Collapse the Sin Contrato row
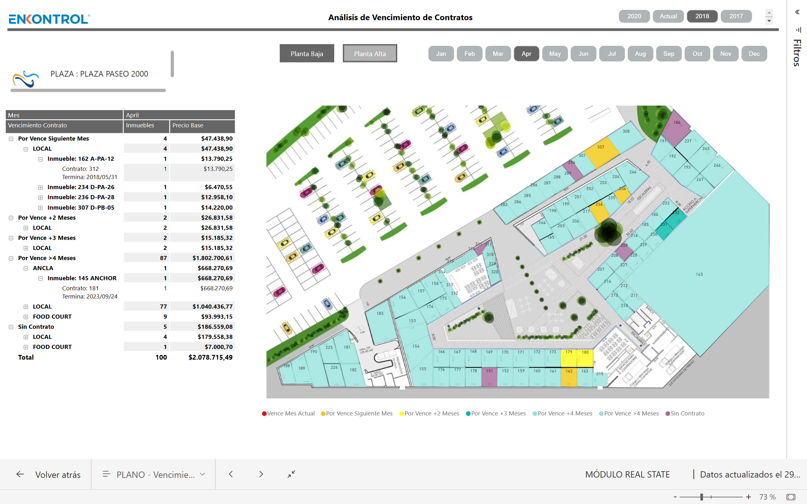This screenshot has width=807, height=504. coord(11,327)
